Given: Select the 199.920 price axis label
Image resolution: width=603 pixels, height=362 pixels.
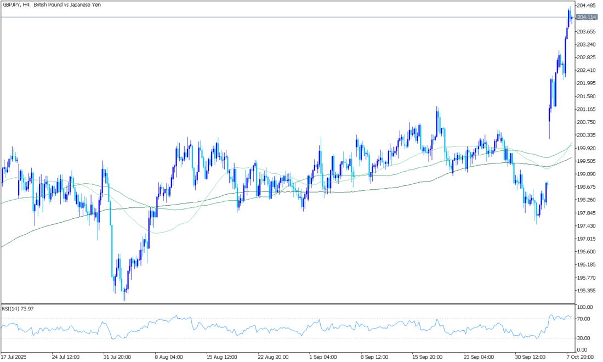Looking at the screenshot, I should click(586, 148).
